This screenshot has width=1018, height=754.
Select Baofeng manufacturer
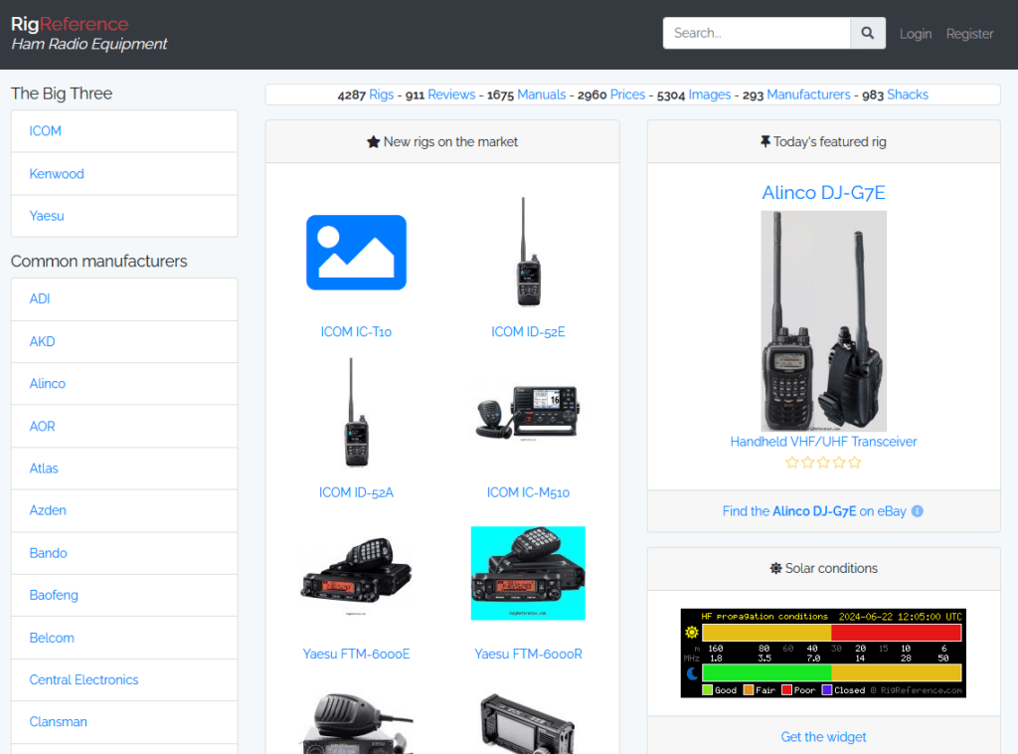click(124, 596)
